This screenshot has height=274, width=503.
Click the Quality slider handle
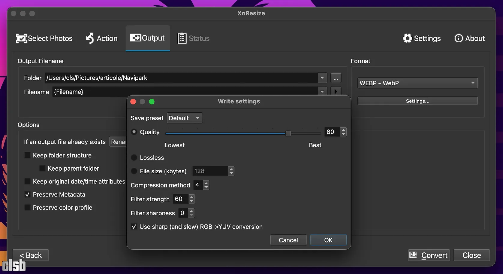tap(288, 133)
